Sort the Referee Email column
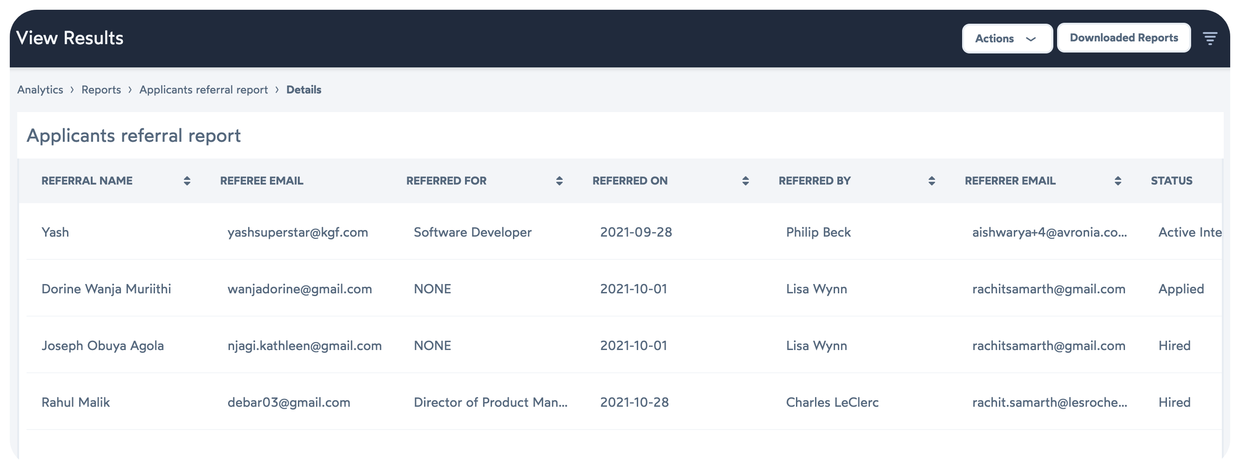 coord(262,181)
